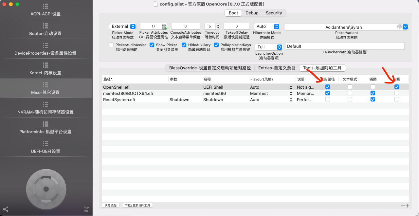Click the 名称 column header
The height and width of the screenshot is (216, 419).
coord(226,79)
